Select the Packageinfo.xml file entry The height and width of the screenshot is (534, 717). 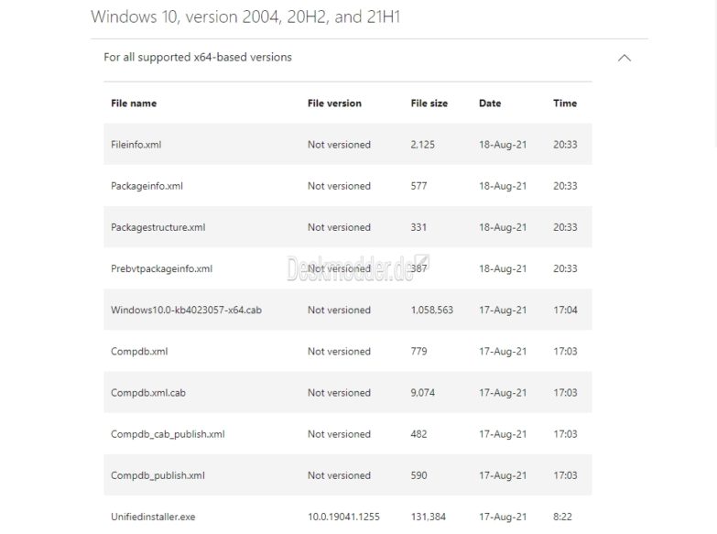coord(147,186)
